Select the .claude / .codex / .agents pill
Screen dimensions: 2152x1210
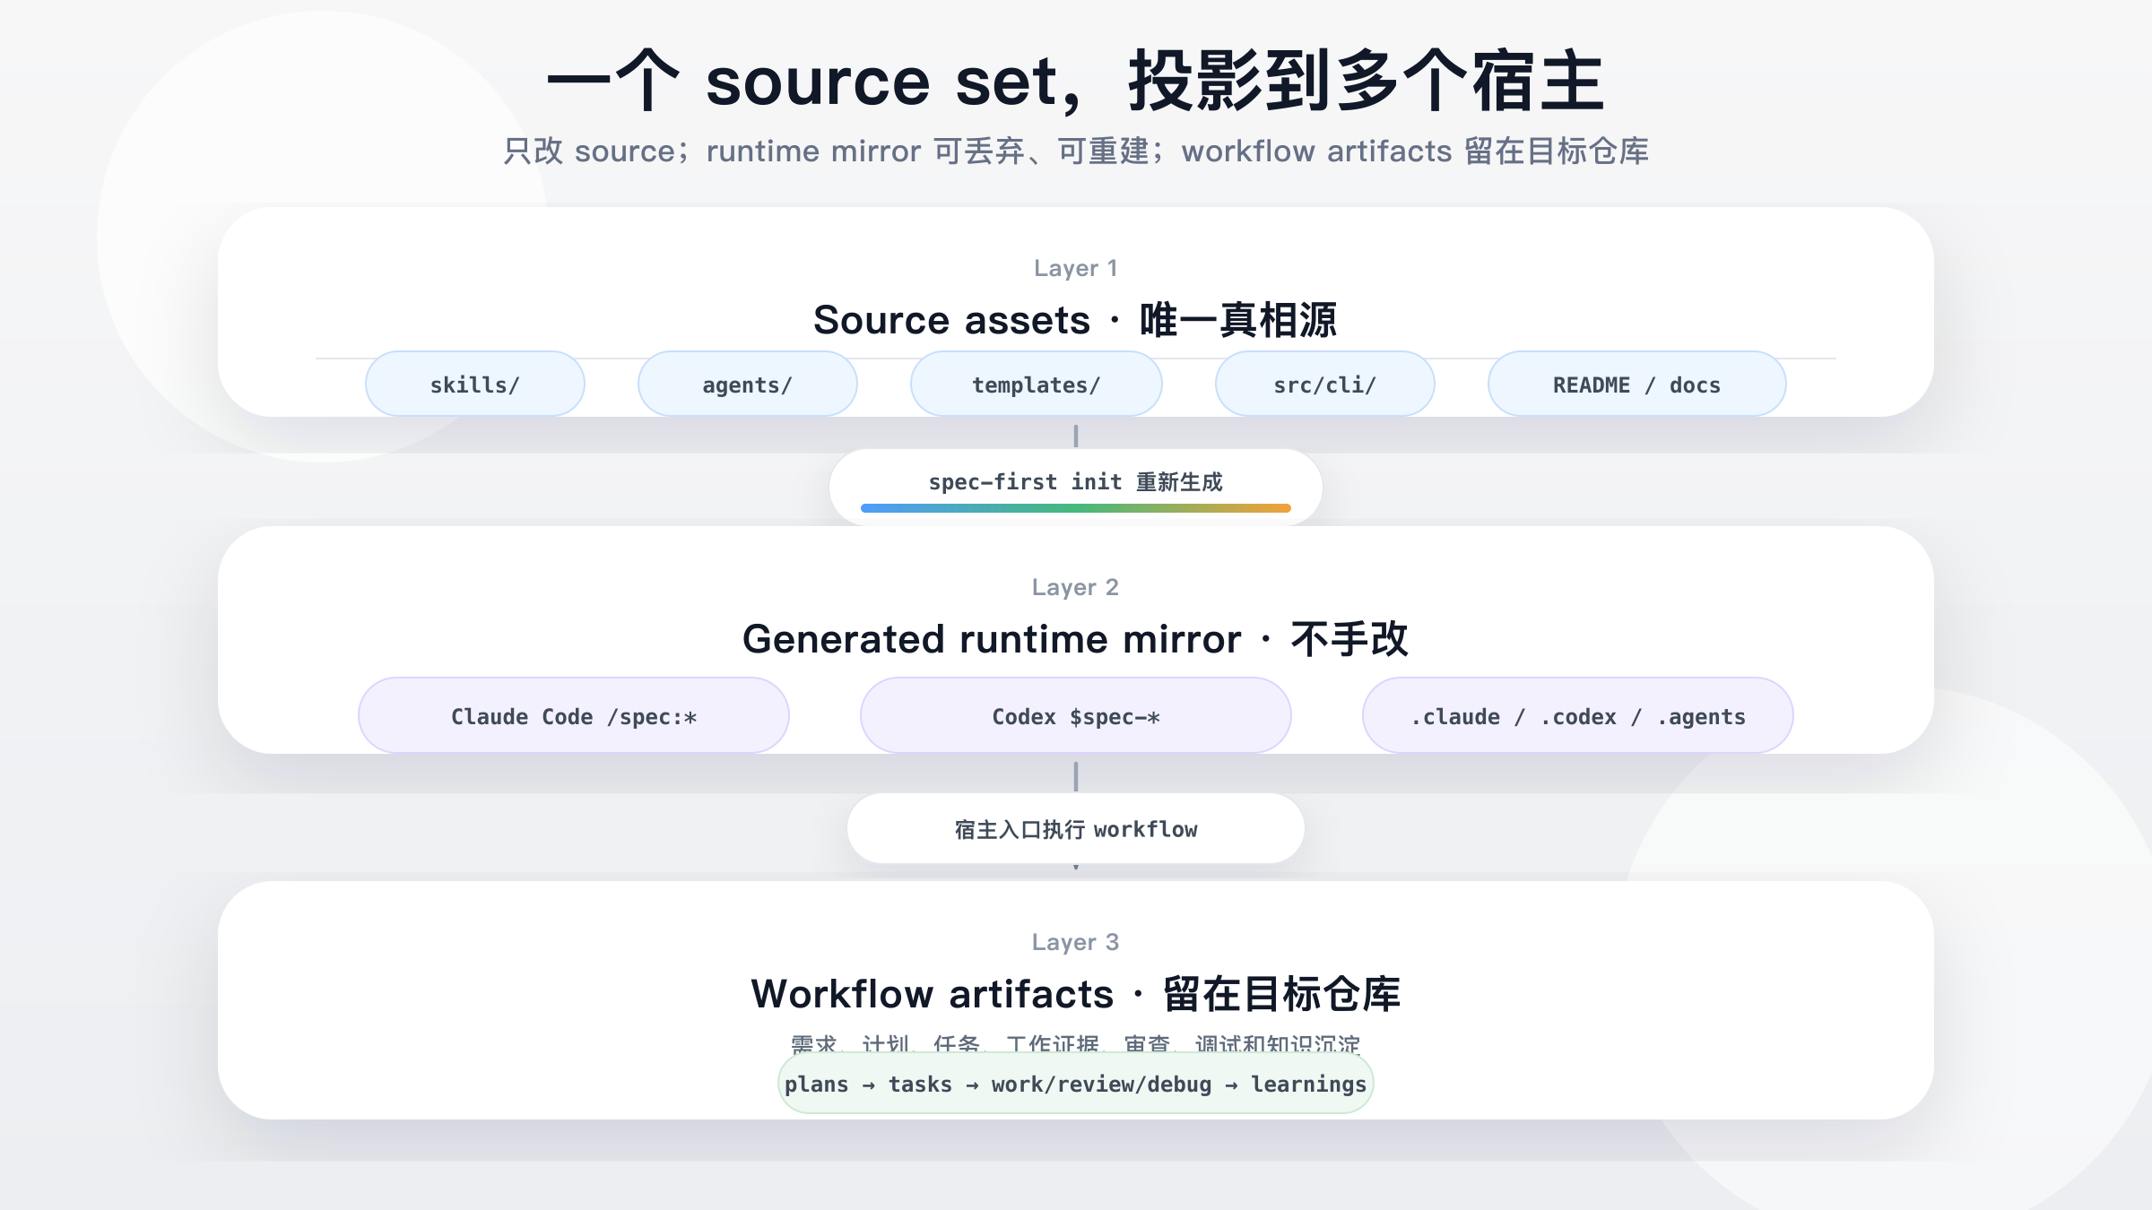point(1578,715)
